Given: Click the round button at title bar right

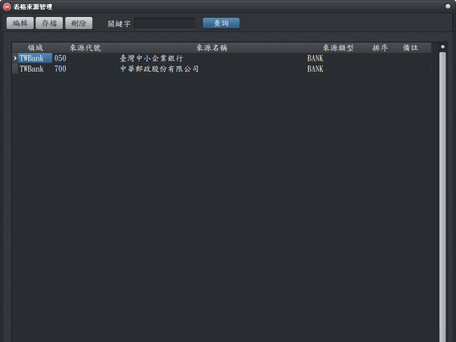Looking at the screenshot, I should (x=448, y=6).
